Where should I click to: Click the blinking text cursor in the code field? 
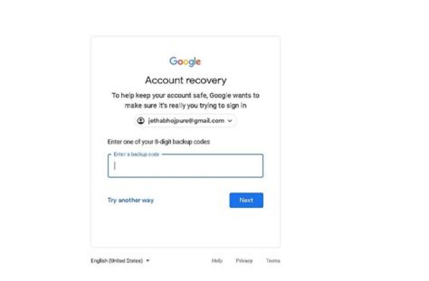coord(115,166)
